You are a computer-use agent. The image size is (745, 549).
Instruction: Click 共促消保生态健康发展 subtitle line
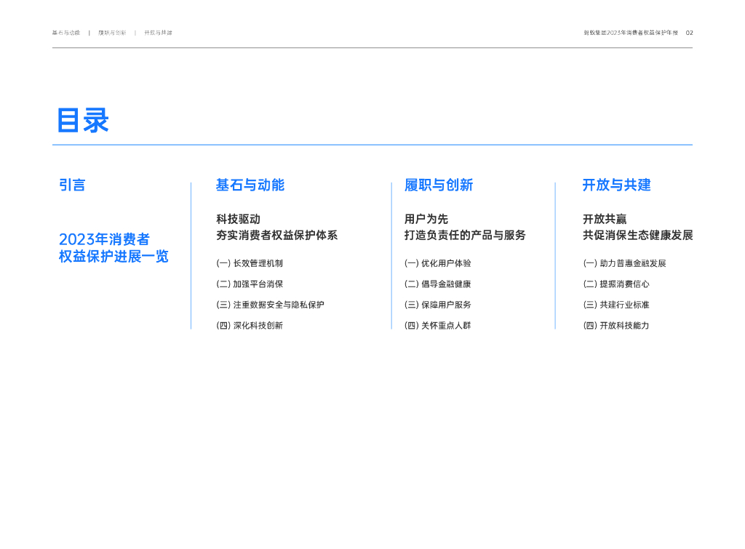638,235
